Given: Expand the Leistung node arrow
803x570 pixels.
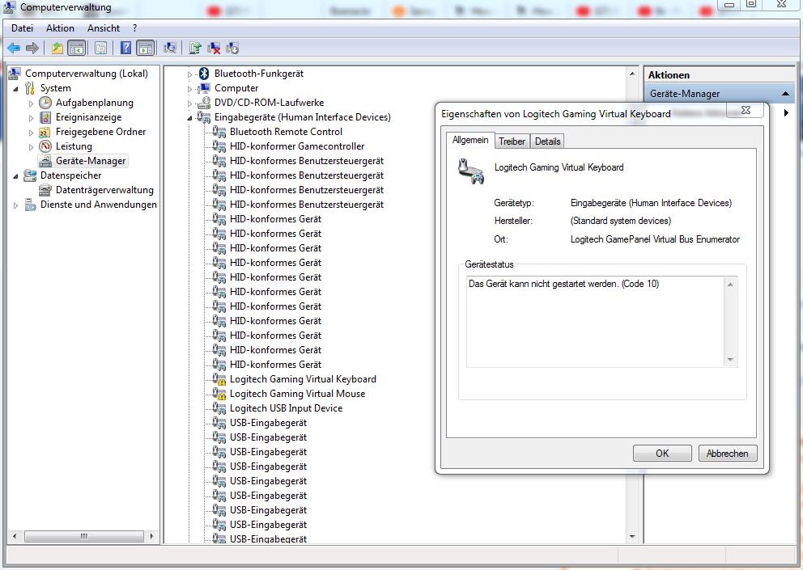Looking at the screenshot, I should point(32,147).
